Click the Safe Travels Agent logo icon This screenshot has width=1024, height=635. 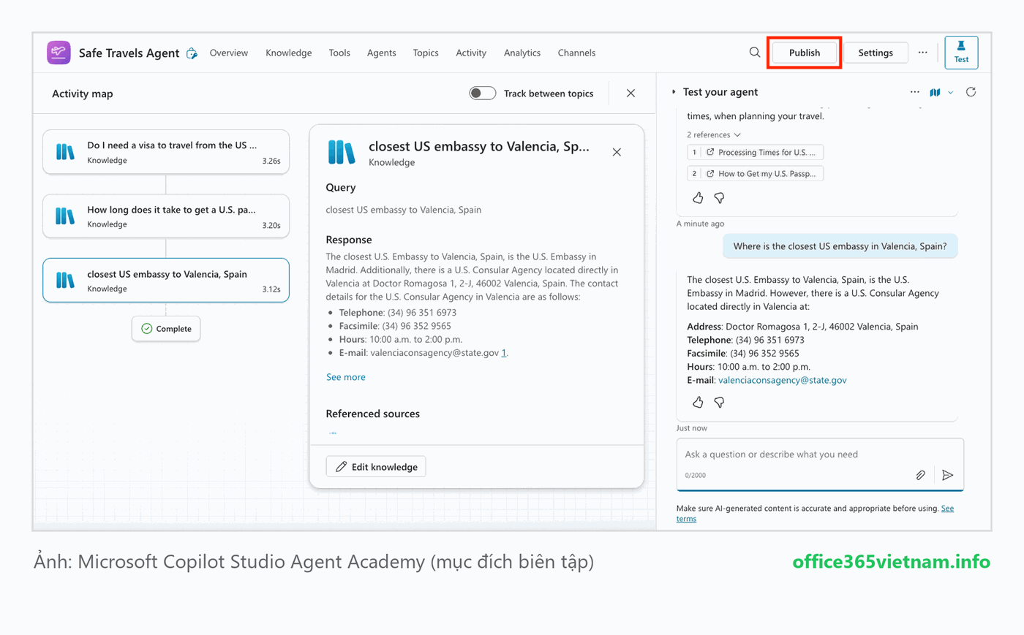point(59,53)
